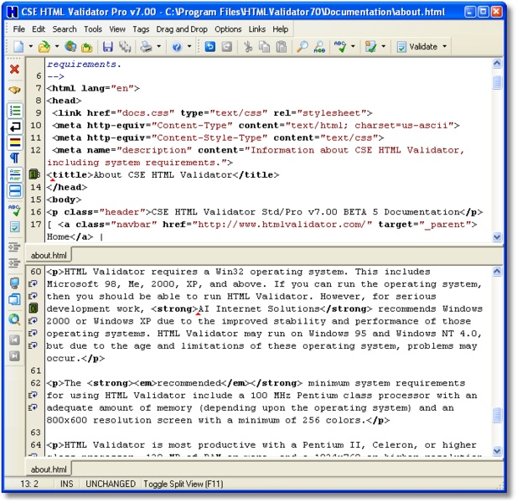Toggle word wrap sidebar button
The width and height of the screenshot is (517, 503).
[x=15, y=127]
